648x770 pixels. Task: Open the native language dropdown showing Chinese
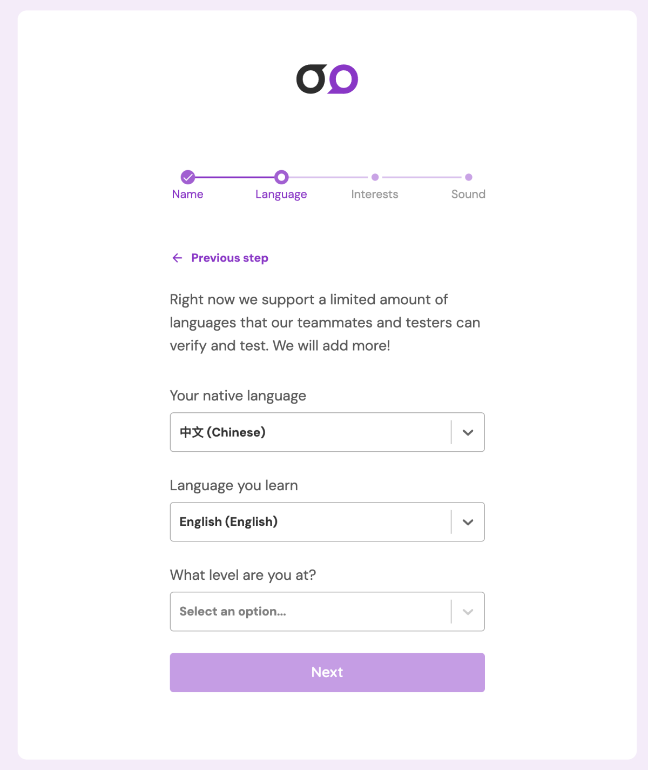click(310, 432)
